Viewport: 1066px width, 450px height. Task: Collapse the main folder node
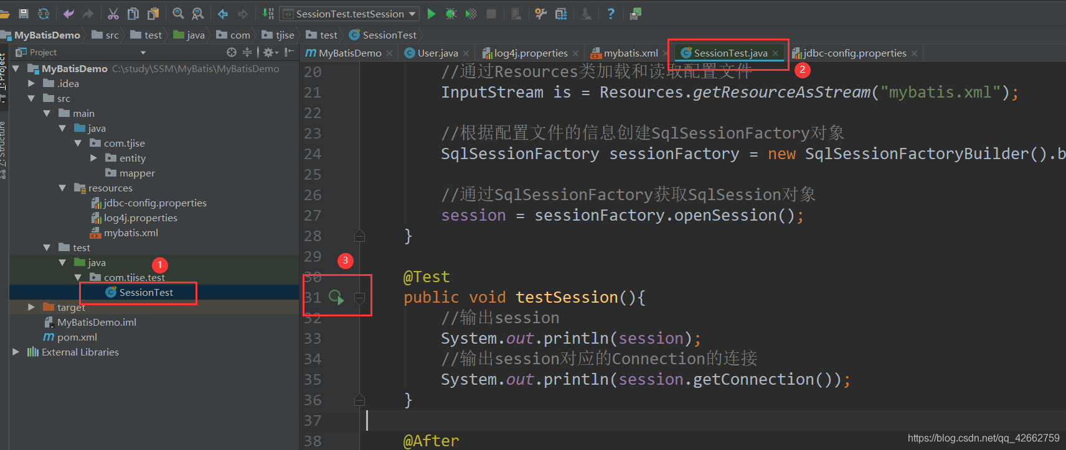tap(47, 113)
